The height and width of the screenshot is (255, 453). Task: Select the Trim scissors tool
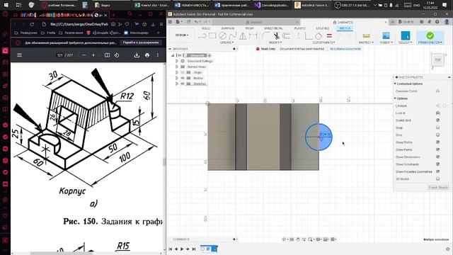point(276,36)
